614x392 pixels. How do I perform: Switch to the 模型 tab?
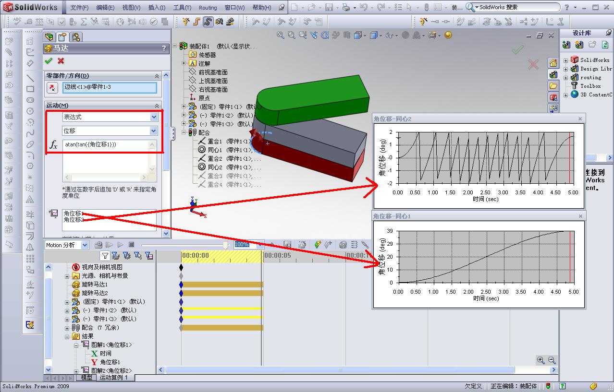point(86,378)
